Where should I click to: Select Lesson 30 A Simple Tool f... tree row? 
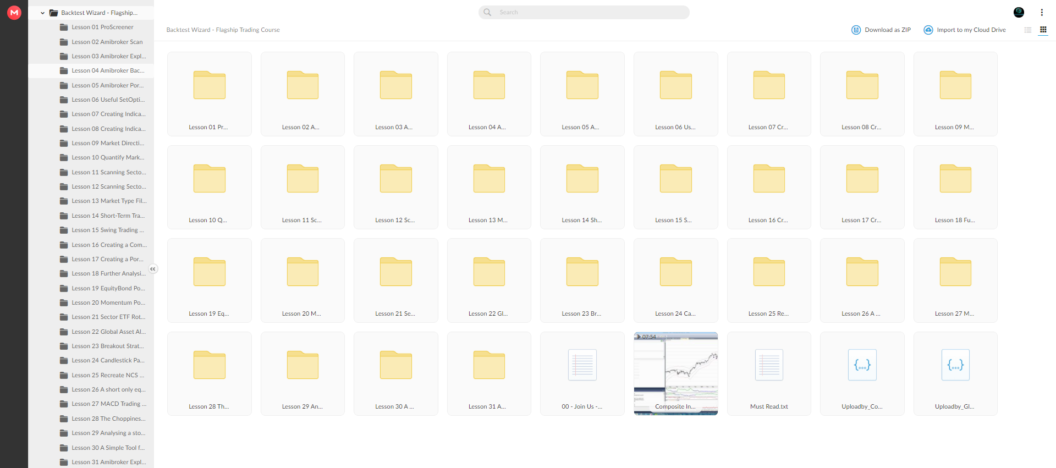click(x=91, y=448)
